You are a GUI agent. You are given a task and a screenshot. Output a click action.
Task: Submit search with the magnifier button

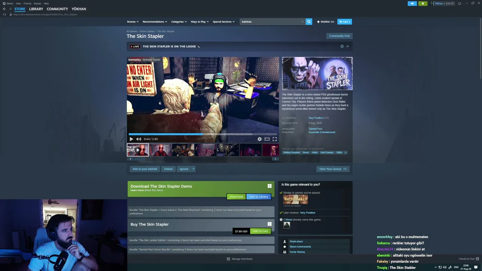pos(309,22)
